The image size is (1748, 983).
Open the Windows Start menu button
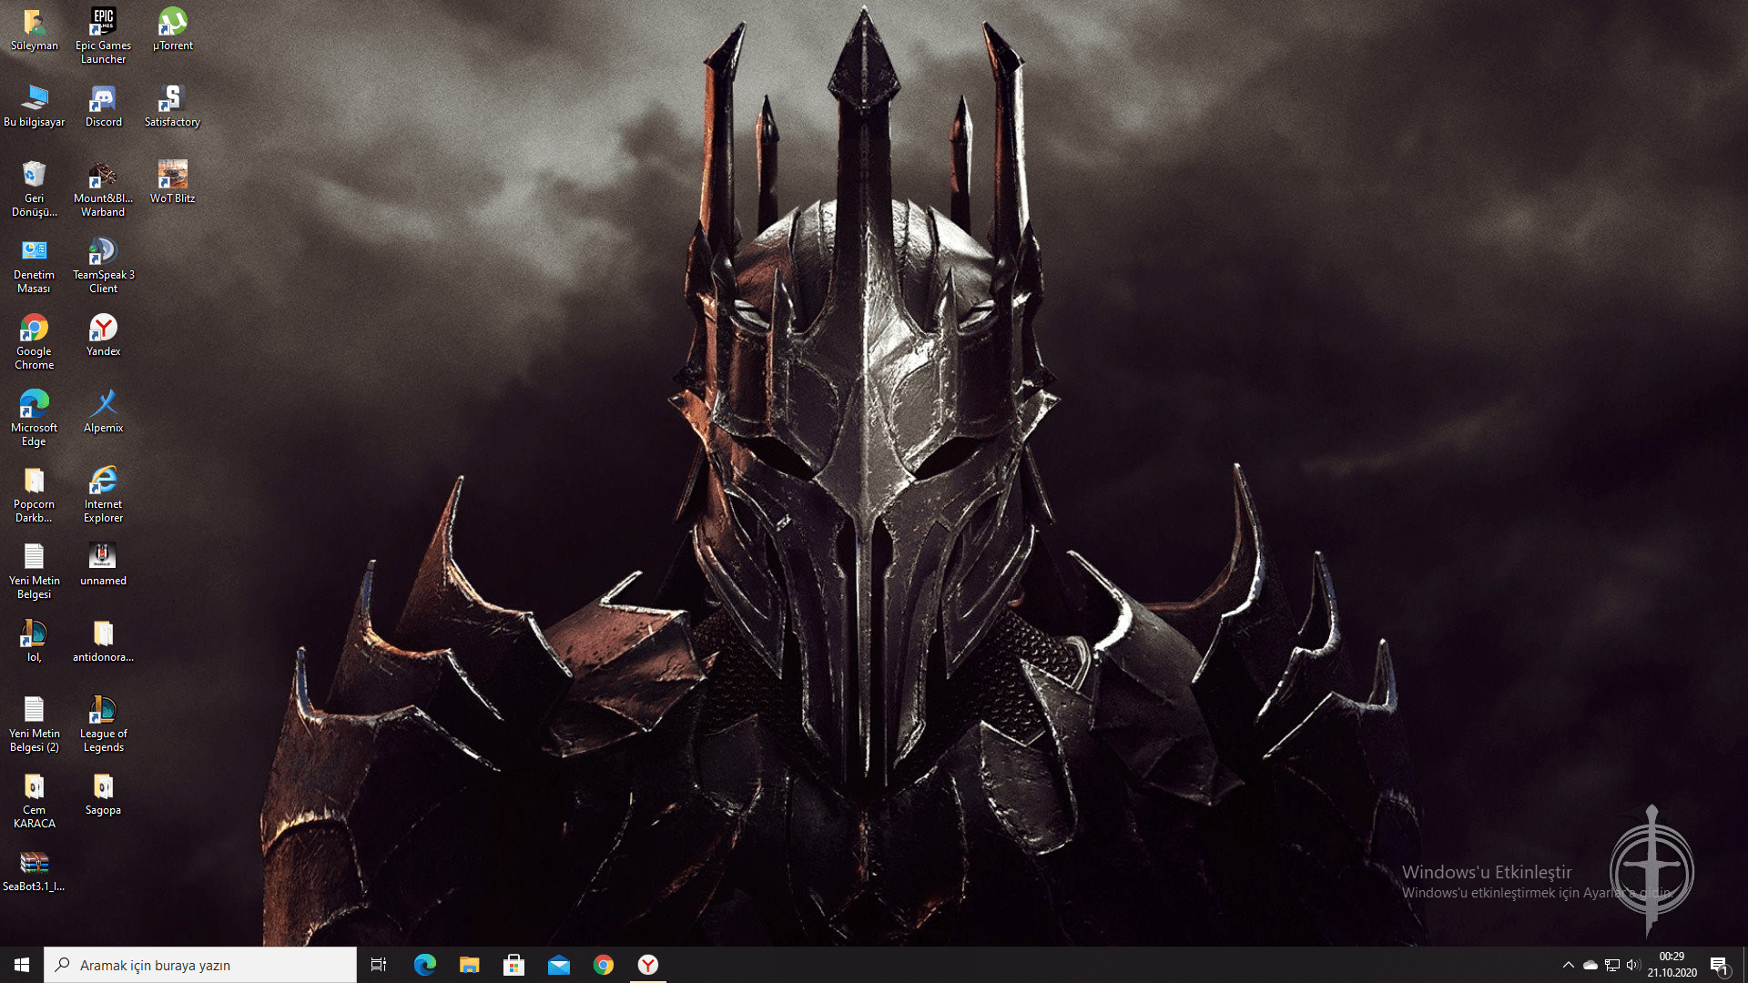(x=22, y=965)
